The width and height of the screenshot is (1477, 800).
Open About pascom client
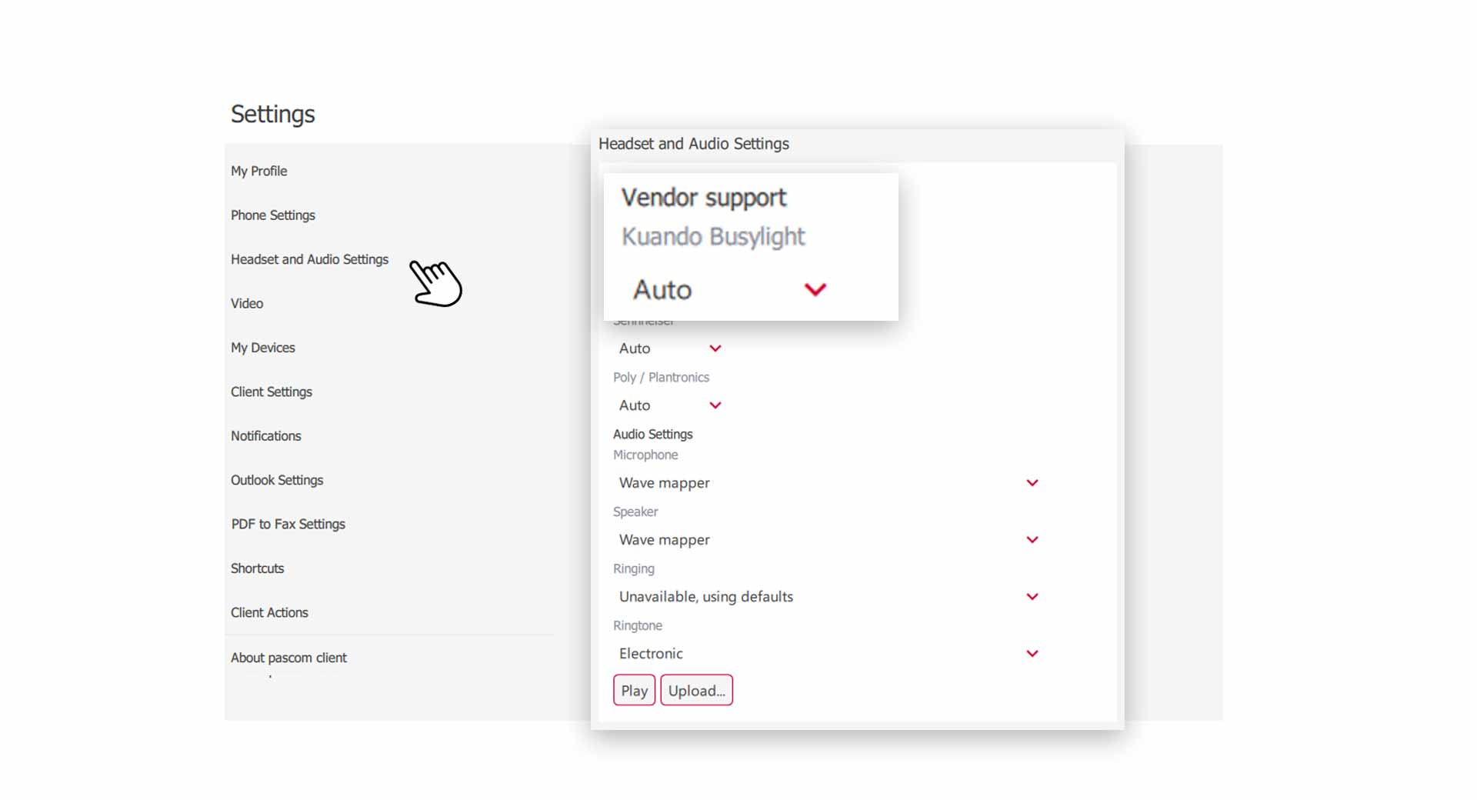click(288, 658)
